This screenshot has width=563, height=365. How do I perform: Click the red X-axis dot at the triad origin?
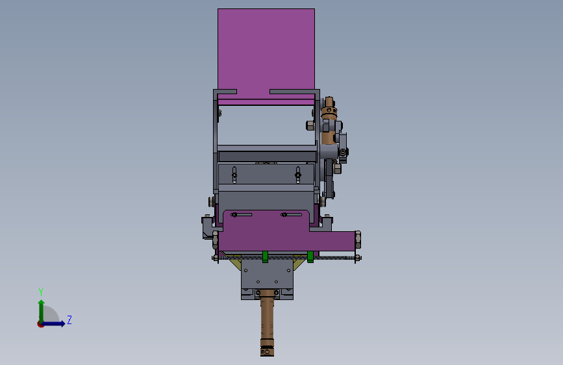click(40, 324)
